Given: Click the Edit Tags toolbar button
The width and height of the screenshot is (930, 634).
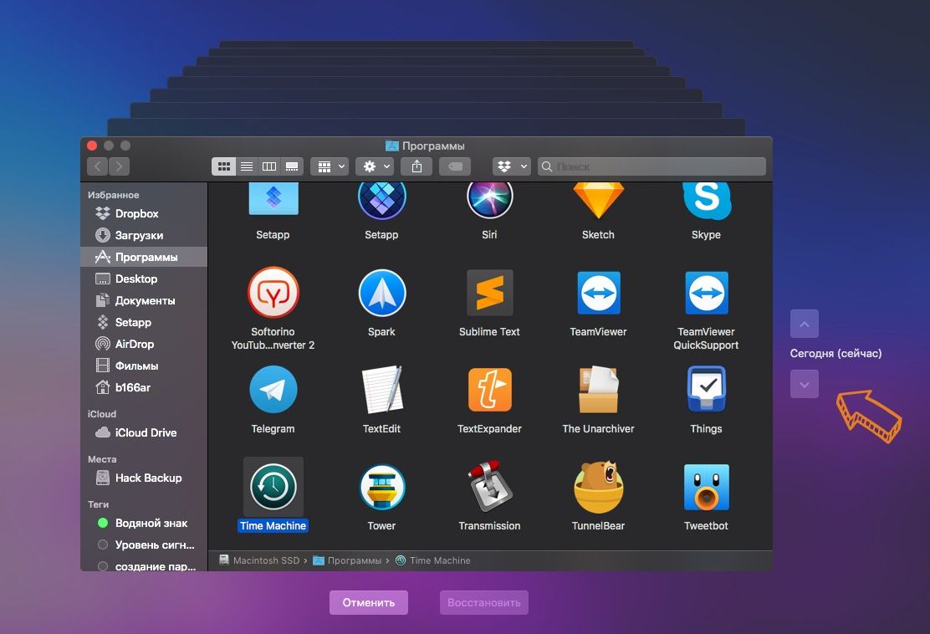Looking at the screenshot, I should [x=455, y=166].
